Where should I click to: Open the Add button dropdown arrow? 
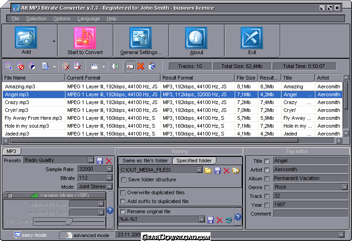click(54, 42)
